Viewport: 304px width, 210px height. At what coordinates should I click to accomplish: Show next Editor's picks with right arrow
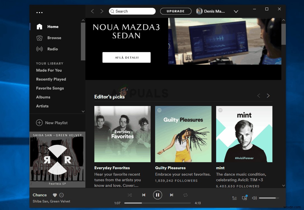click(268, 95)
